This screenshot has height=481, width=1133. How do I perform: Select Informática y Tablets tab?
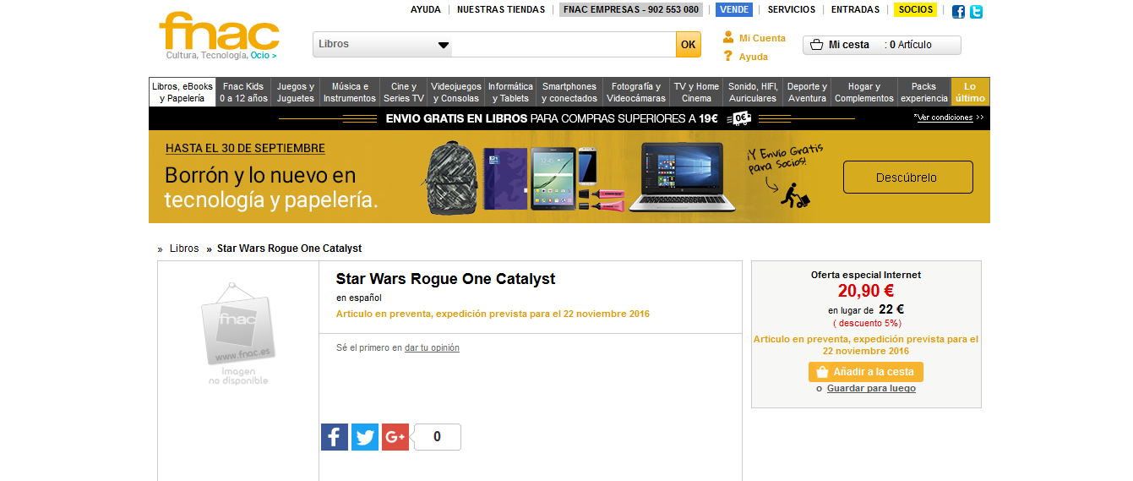point(510,92)
